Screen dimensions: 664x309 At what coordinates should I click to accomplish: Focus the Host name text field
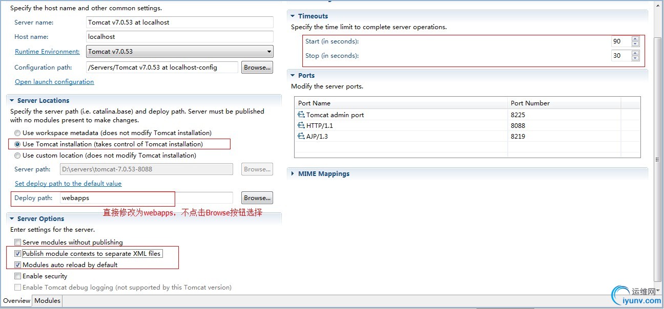180,37
